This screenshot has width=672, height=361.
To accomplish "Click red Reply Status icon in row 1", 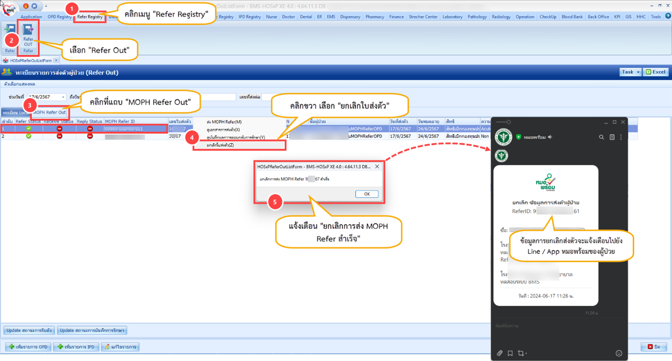I will click(x=90, y=129).
